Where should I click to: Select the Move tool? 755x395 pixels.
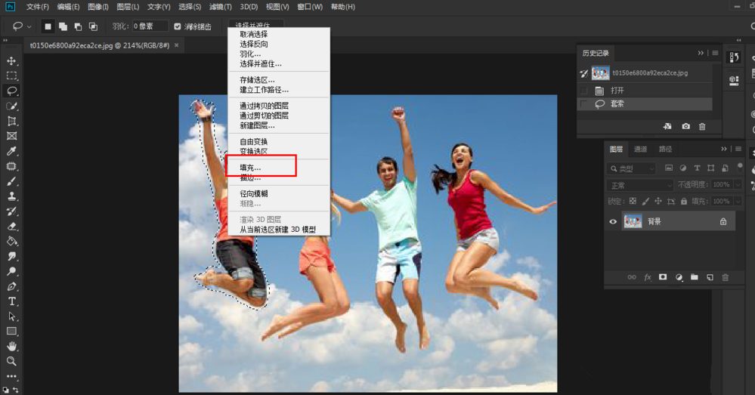coord(11,60)
